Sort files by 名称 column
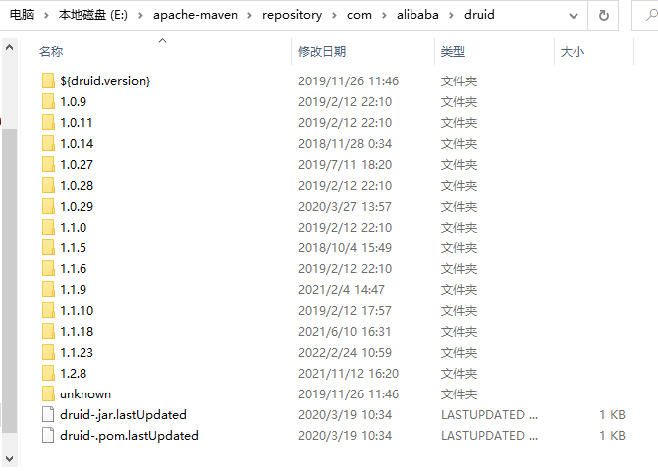Viewport: 658px width, 471px height. click(x=51, y=51)
